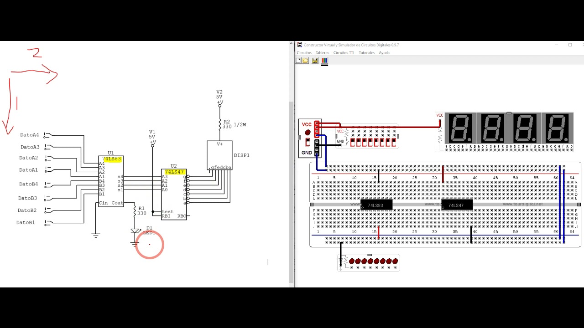This screenshot has height=328, width=584.
Task: Toggle the power supply on/off switch
Action: pos(308,142)
